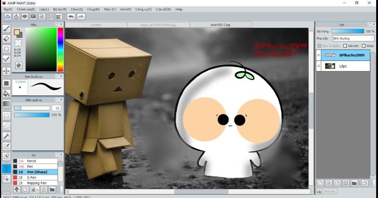Open the Pha trộn blend mode dropdown
This screenshot has height=198, width=378.
(353, 38)
